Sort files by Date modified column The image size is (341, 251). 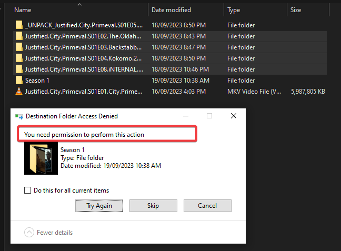pyautogui.click(x=171, y=10)
